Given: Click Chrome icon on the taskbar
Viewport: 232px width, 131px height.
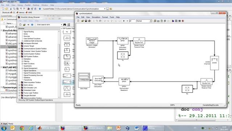Looking at the screenshot, I should [x=22, y=128].
